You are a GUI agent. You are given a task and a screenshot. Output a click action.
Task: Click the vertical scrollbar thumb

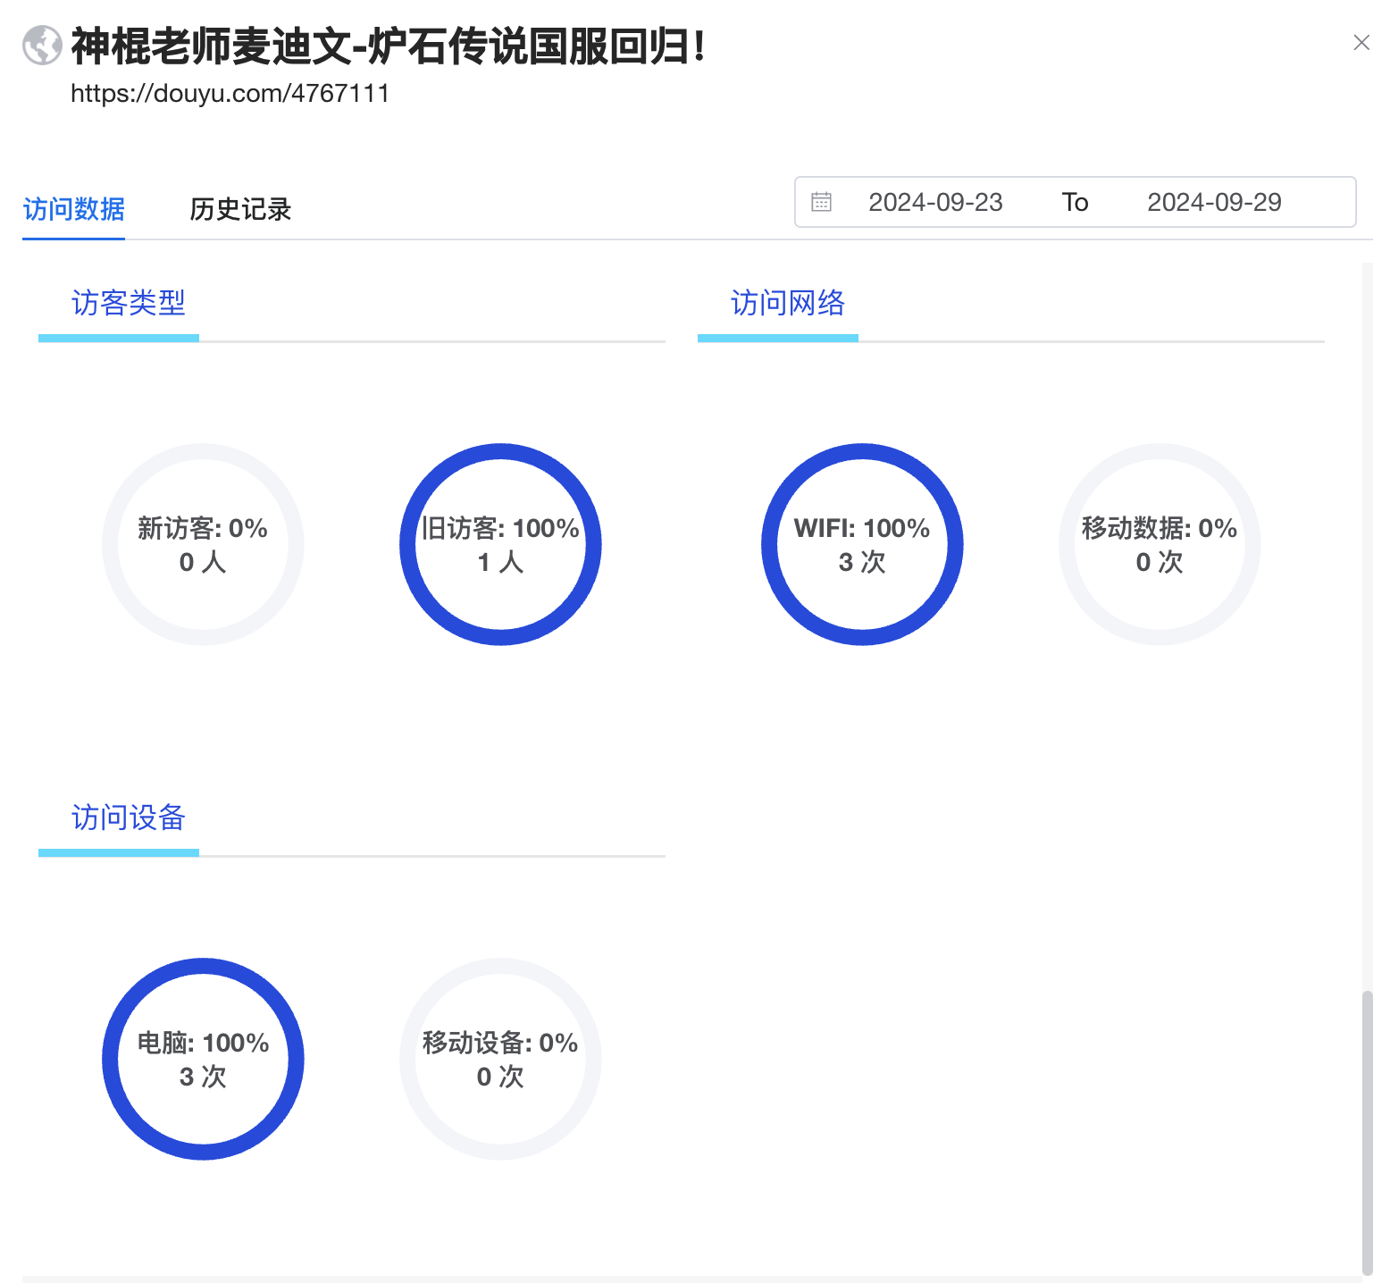click(1367, 1133)
